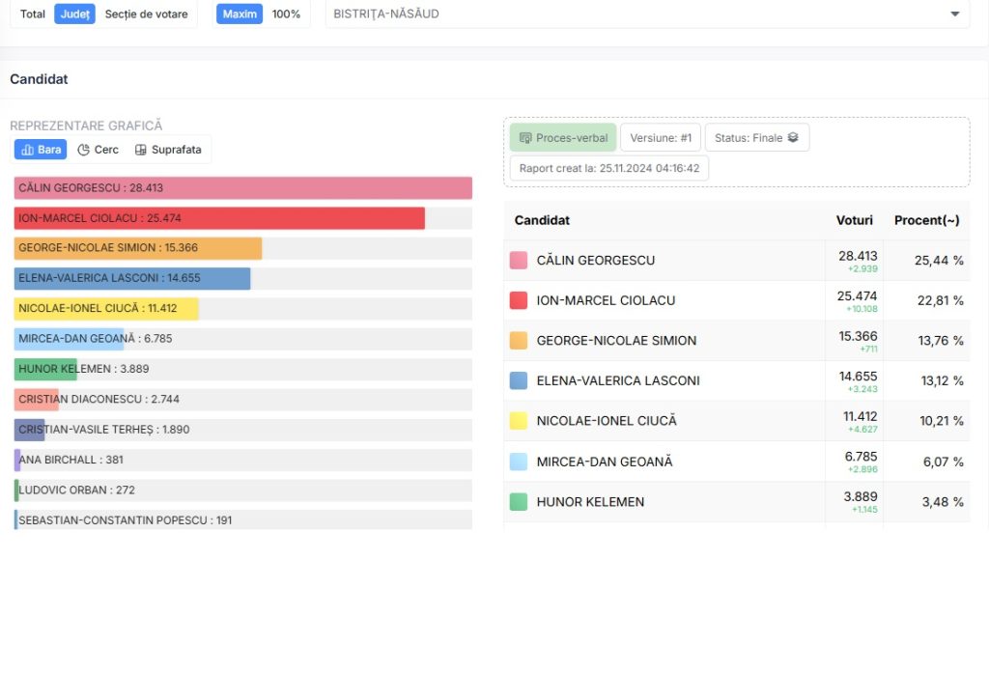Click the layers icon beside Status: Finale
Image resolution: width=989 pixels, height=673 pixels.
793,138
